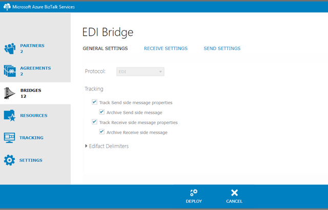Click the PARTNERS label in sidebar

point(32,45)
